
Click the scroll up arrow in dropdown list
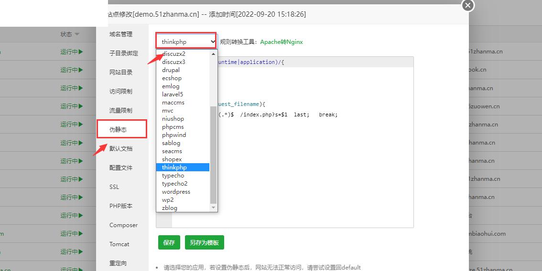point(214,53)
